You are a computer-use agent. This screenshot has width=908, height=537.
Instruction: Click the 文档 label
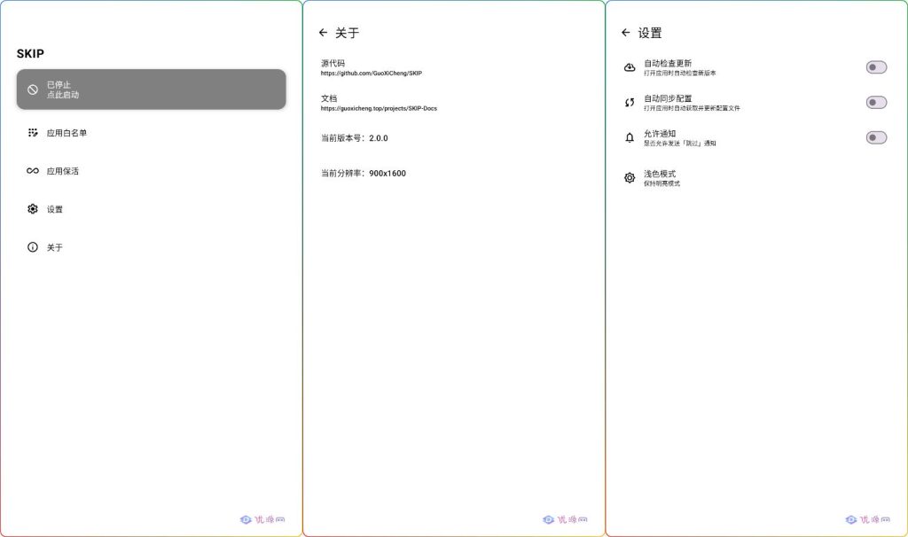coord(329,98)
